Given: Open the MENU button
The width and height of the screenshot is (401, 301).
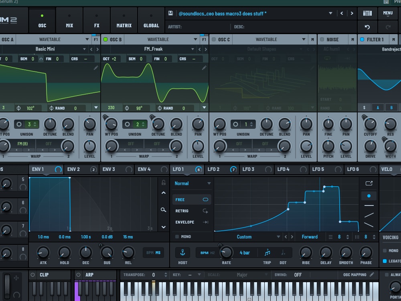Looking at the screenshot, I should click(x=388, y=13).
